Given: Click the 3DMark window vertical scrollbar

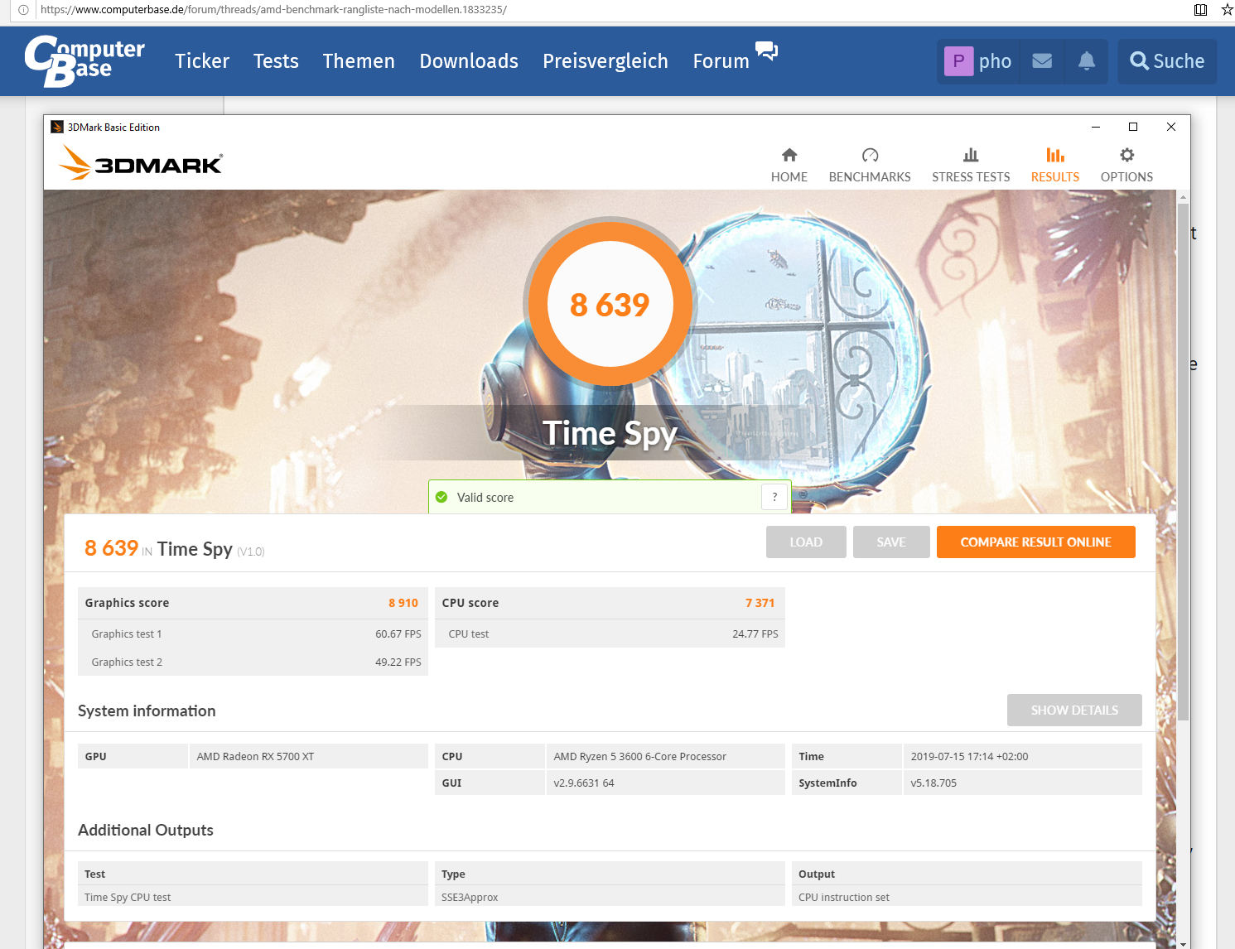Looking at the screenshot, I should (1183, 462).
